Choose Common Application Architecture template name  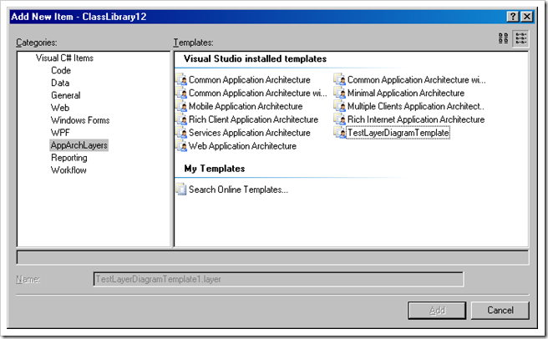[250, 79]
